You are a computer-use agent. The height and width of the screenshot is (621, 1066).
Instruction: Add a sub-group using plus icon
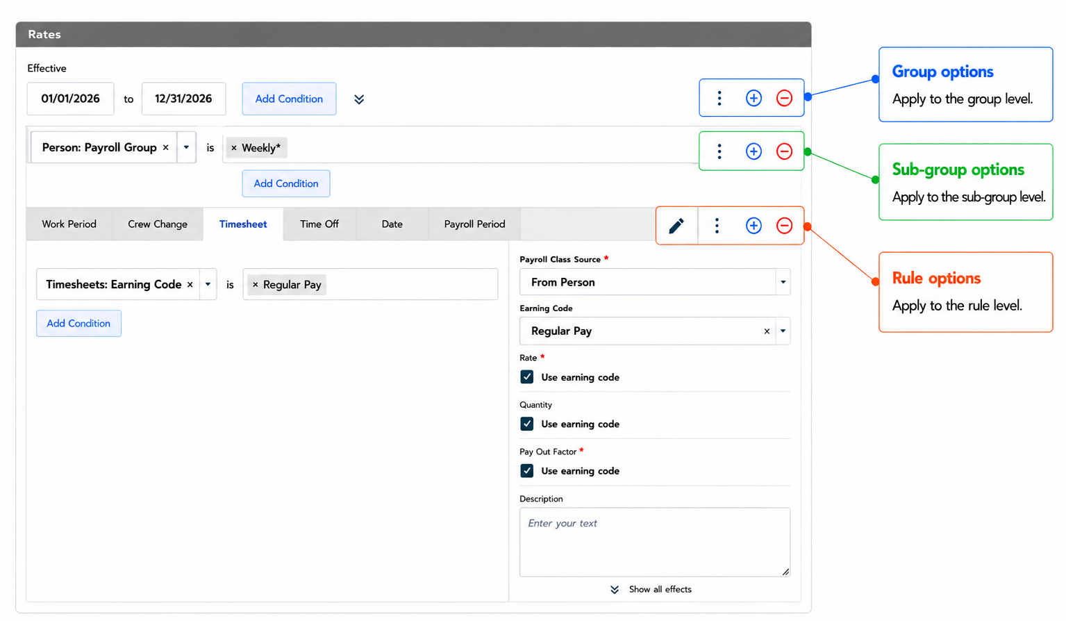[x=753, y=151]
